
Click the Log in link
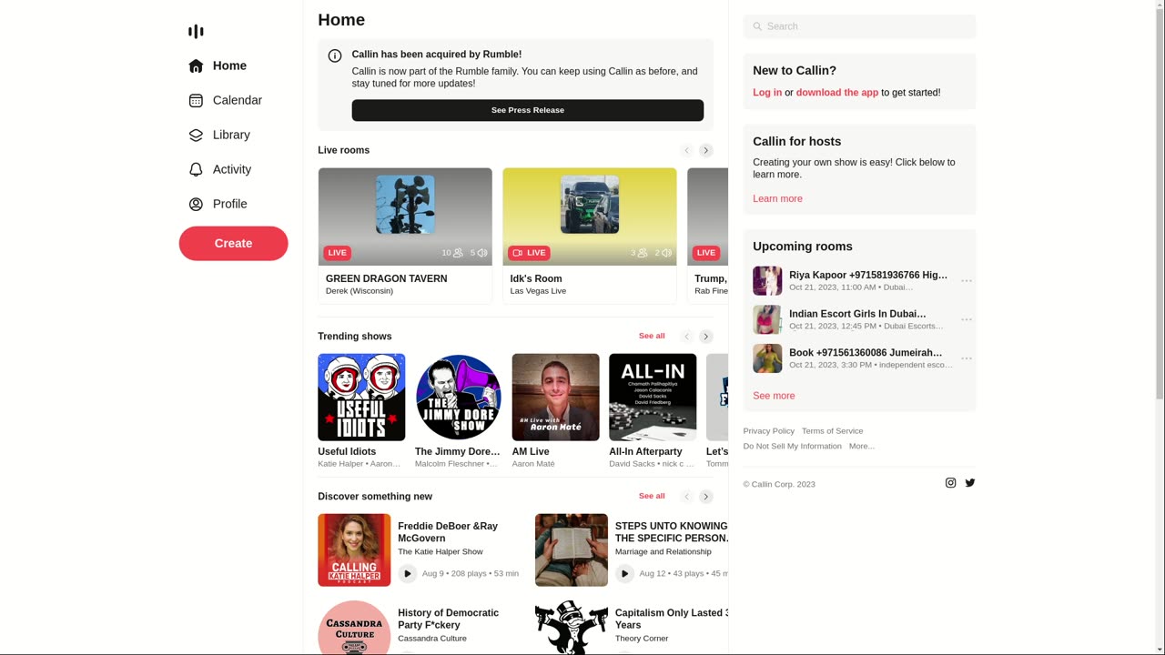(767, 92)
